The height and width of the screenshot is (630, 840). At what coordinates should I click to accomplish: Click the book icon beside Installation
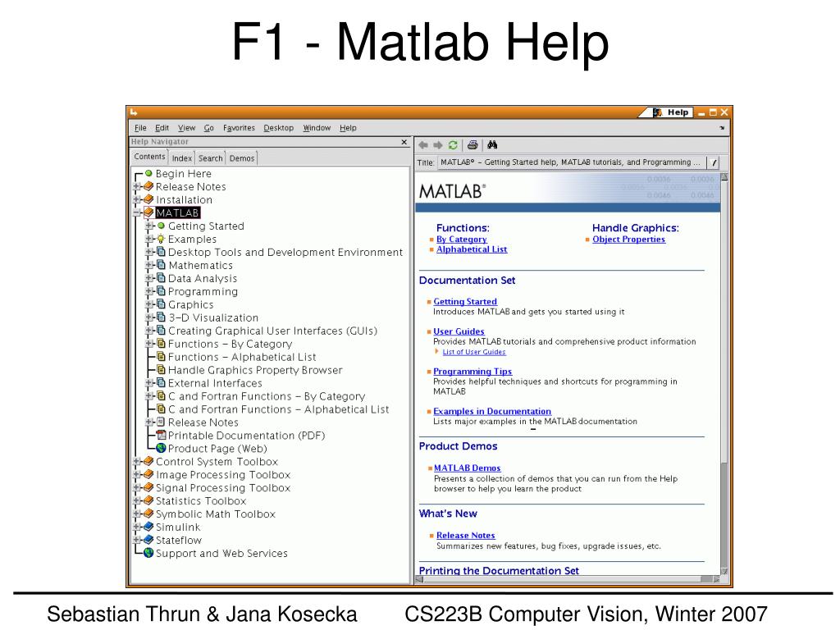[x=149, y=199]
